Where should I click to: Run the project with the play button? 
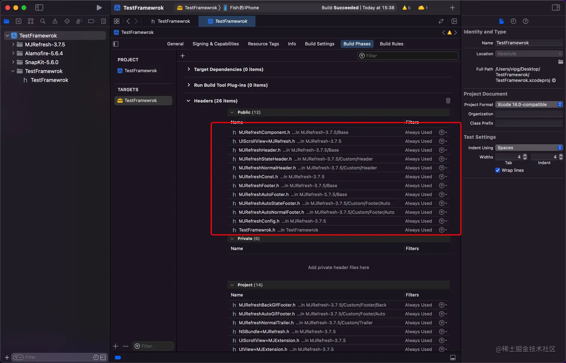click(99, 7)
